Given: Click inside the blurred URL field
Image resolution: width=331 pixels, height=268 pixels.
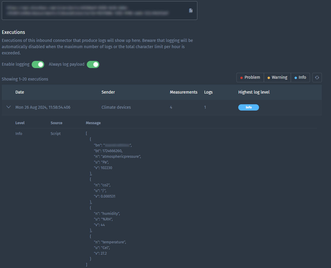Looking at the screenshot, I should [95, 10].
